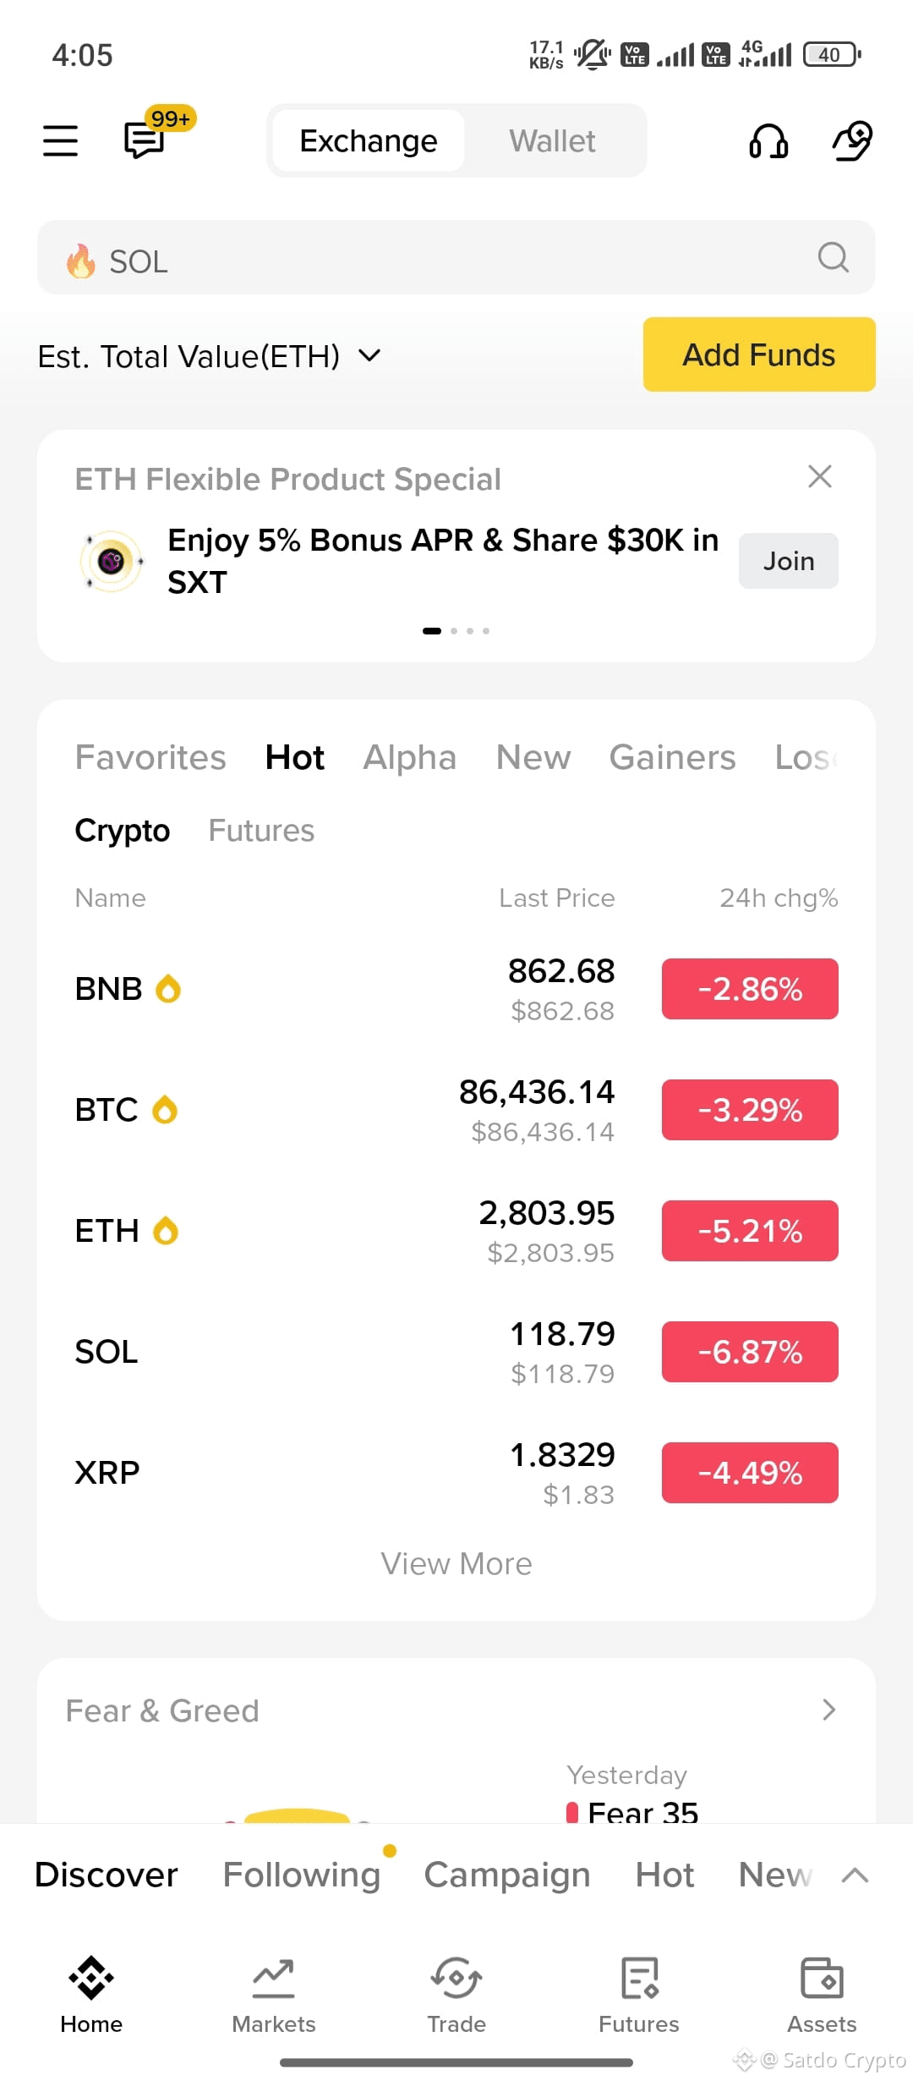Switch to the Alpha tab
This screenshot has height=2081, width=913.
(410, 757)
